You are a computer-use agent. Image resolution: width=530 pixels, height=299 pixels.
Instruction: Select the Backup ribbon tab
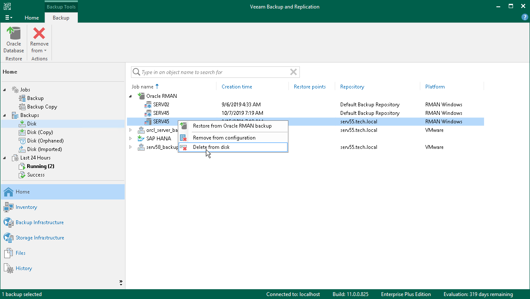coord(61,18)
